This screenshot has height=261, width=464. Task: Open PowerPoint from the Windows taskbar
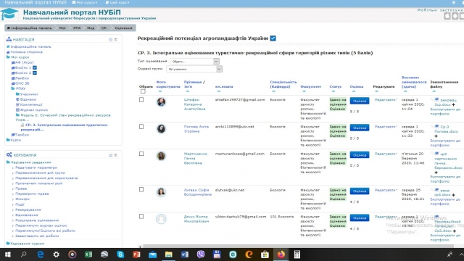(x=136, y=254)
